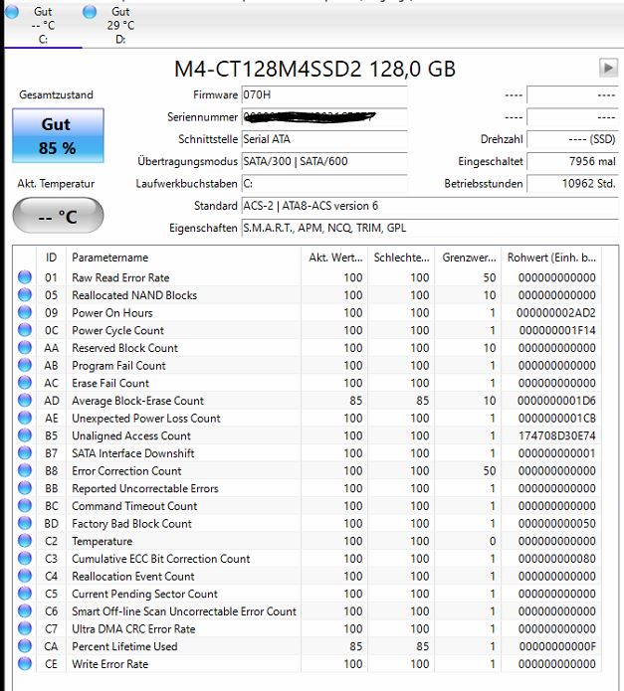
Task: Click raw value 0000000001D6
Action: point(556,401)
